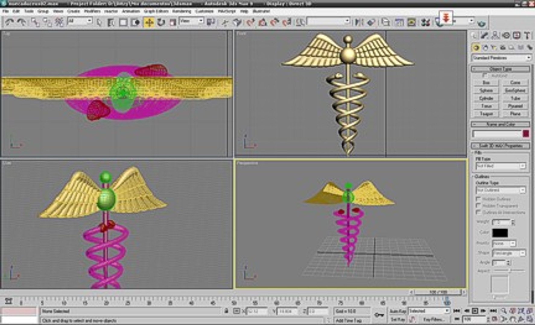Open the reference coordinate View dropdown
Viewport: 535px width, 325px height.
(191, 21)
